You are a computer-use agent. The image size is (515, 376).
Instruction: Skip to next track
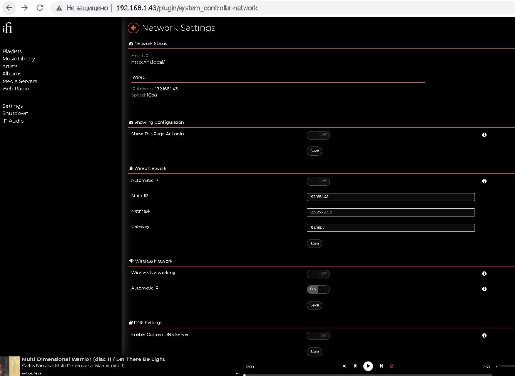tap(381, 366)
